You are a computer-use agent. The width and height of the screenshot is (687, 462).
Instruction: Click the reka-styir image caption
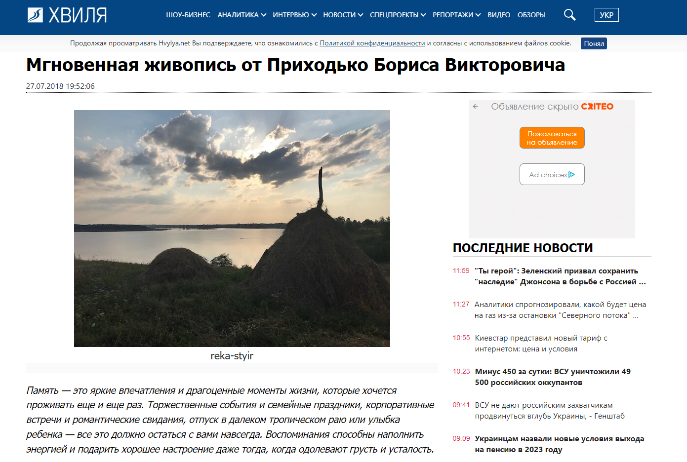tap(232, 356)
